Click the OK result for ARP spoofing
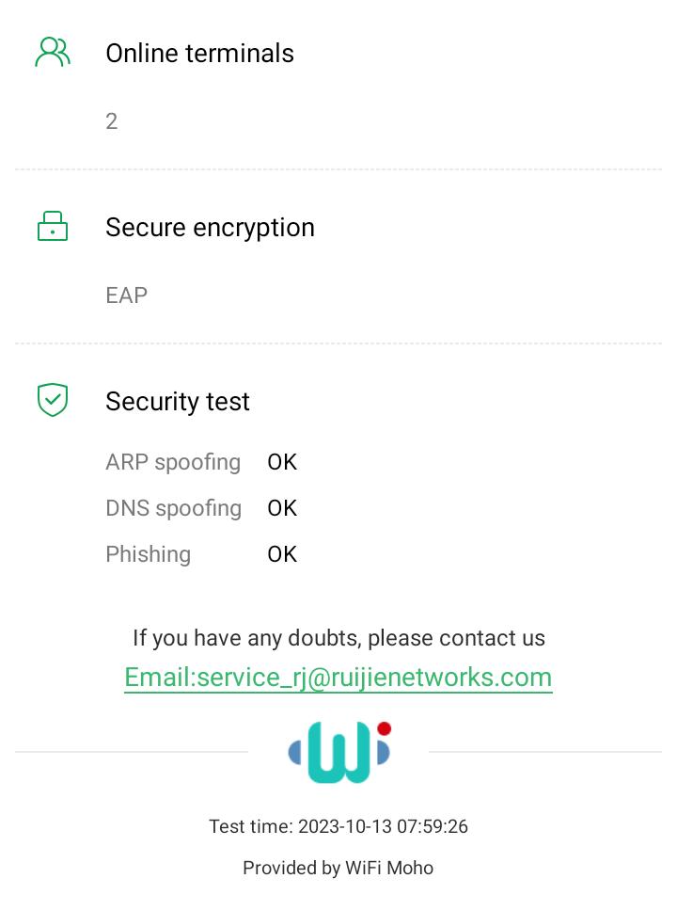The image size is (677, 910). click(282, 462)
